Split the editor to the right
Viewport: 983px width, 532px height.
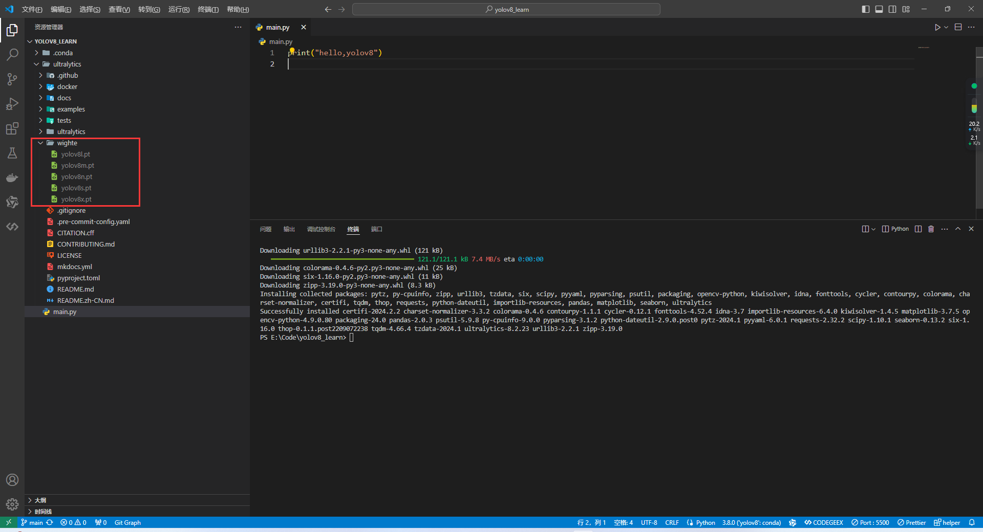pyautogui.click(x=958, y=27)
